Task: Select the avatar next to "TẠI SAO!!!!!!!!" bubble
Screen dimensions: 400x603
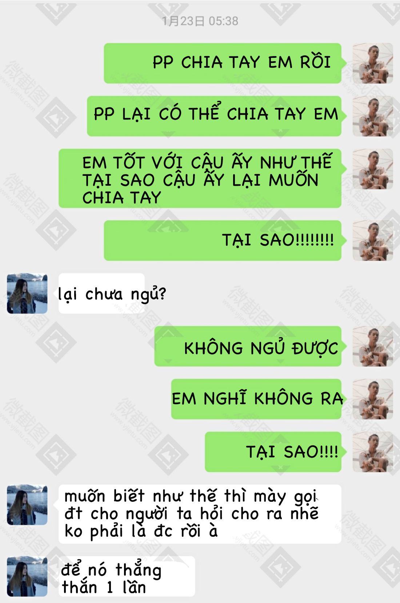Action: coord(373,240)
